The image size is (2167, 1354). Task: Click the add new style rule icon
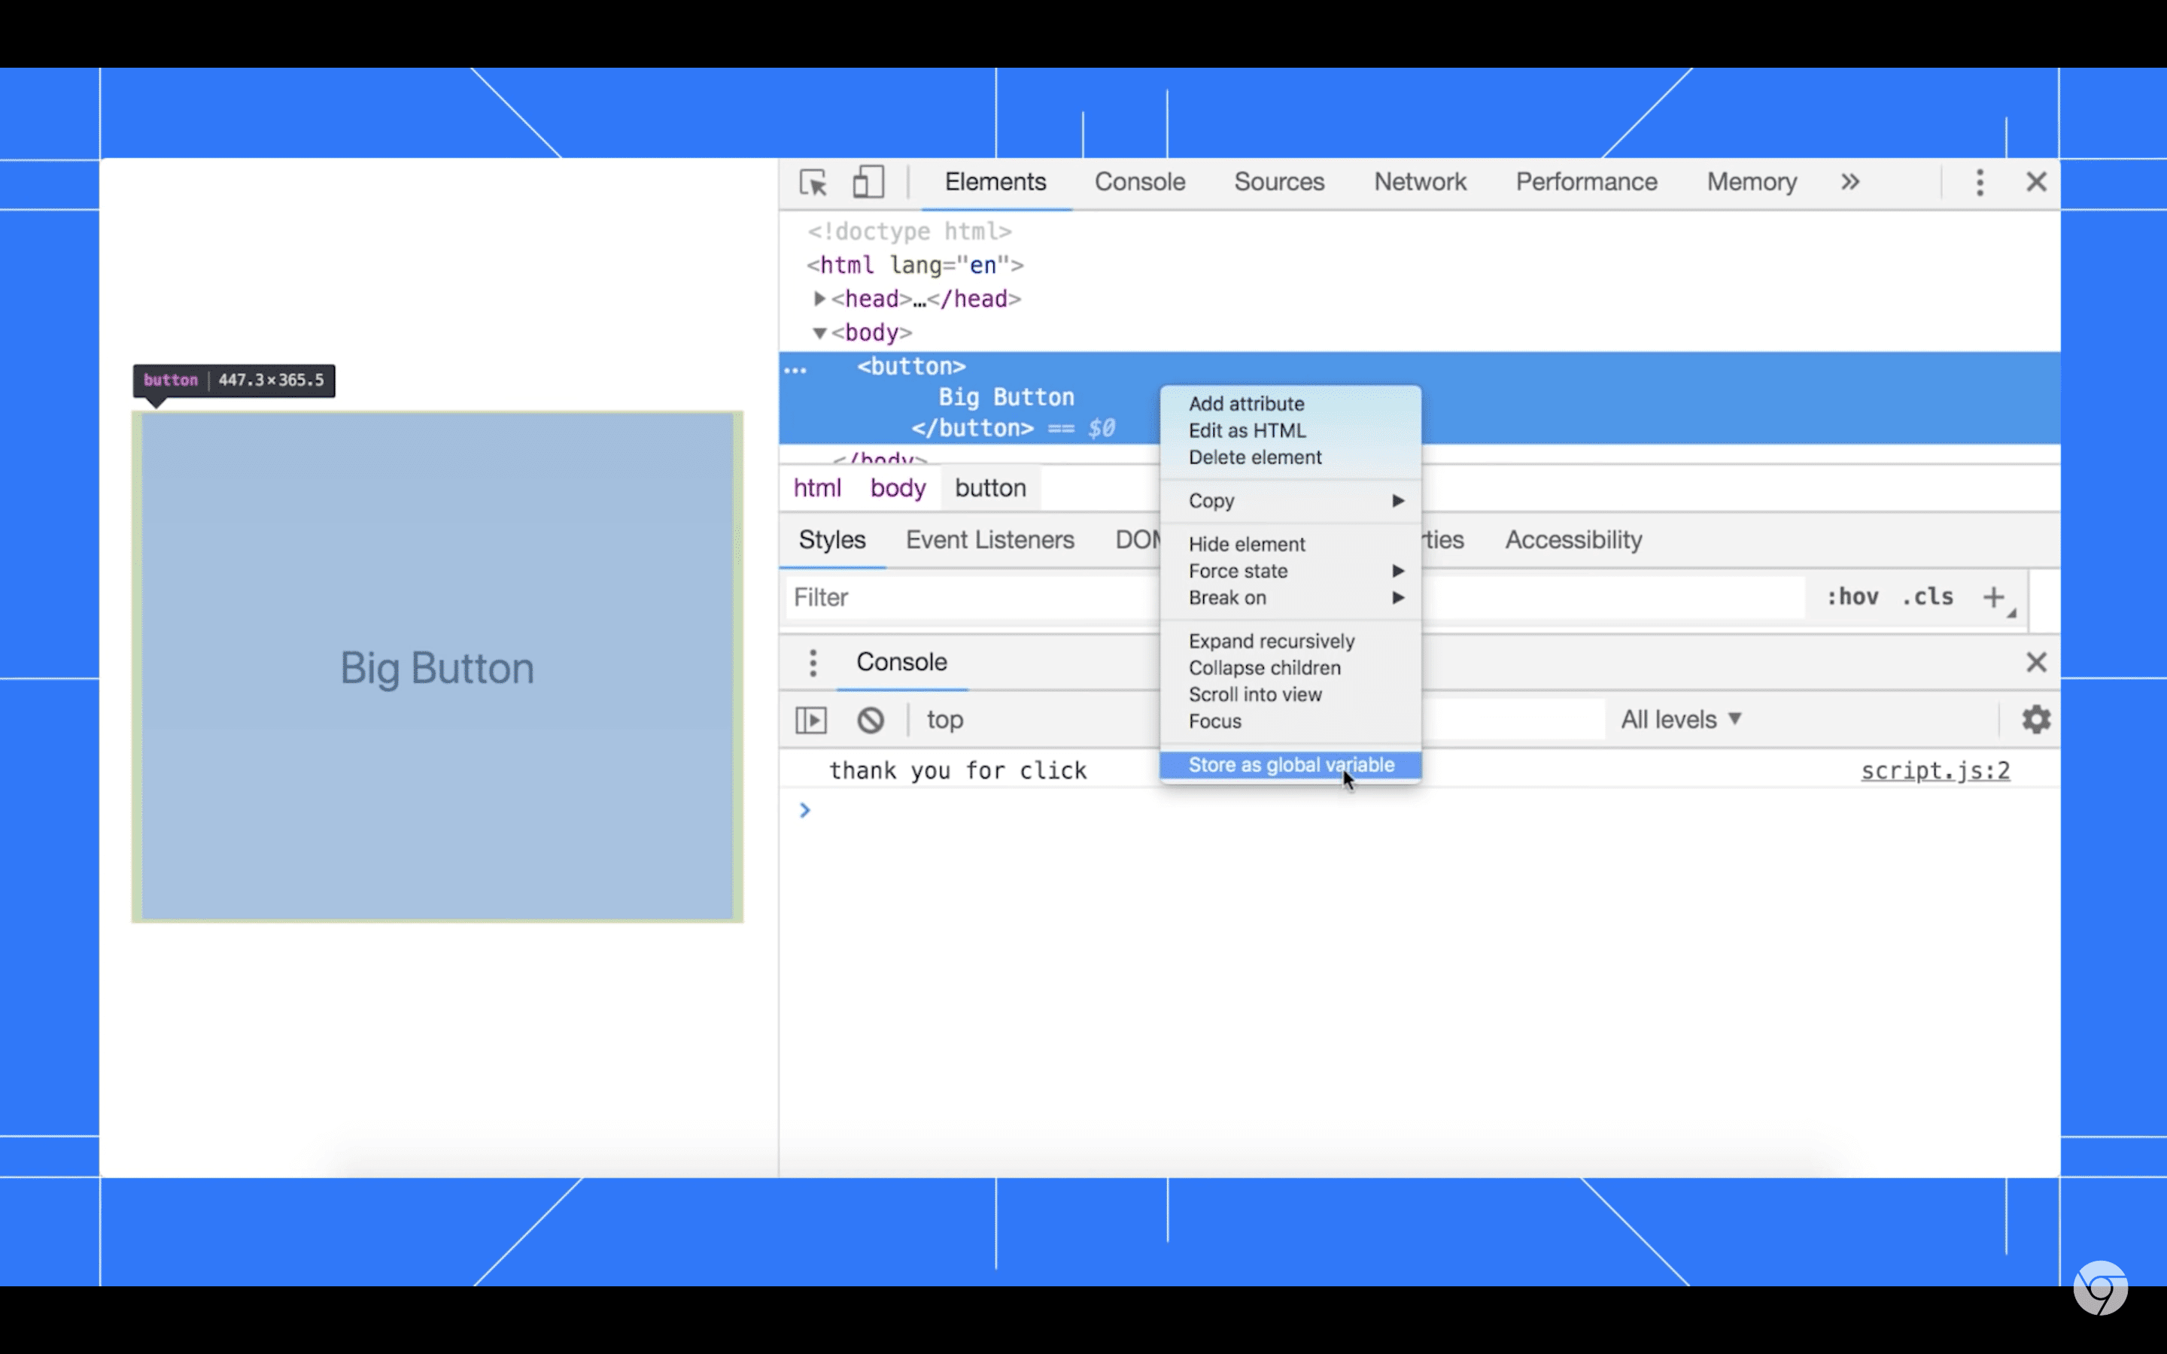1994,596
